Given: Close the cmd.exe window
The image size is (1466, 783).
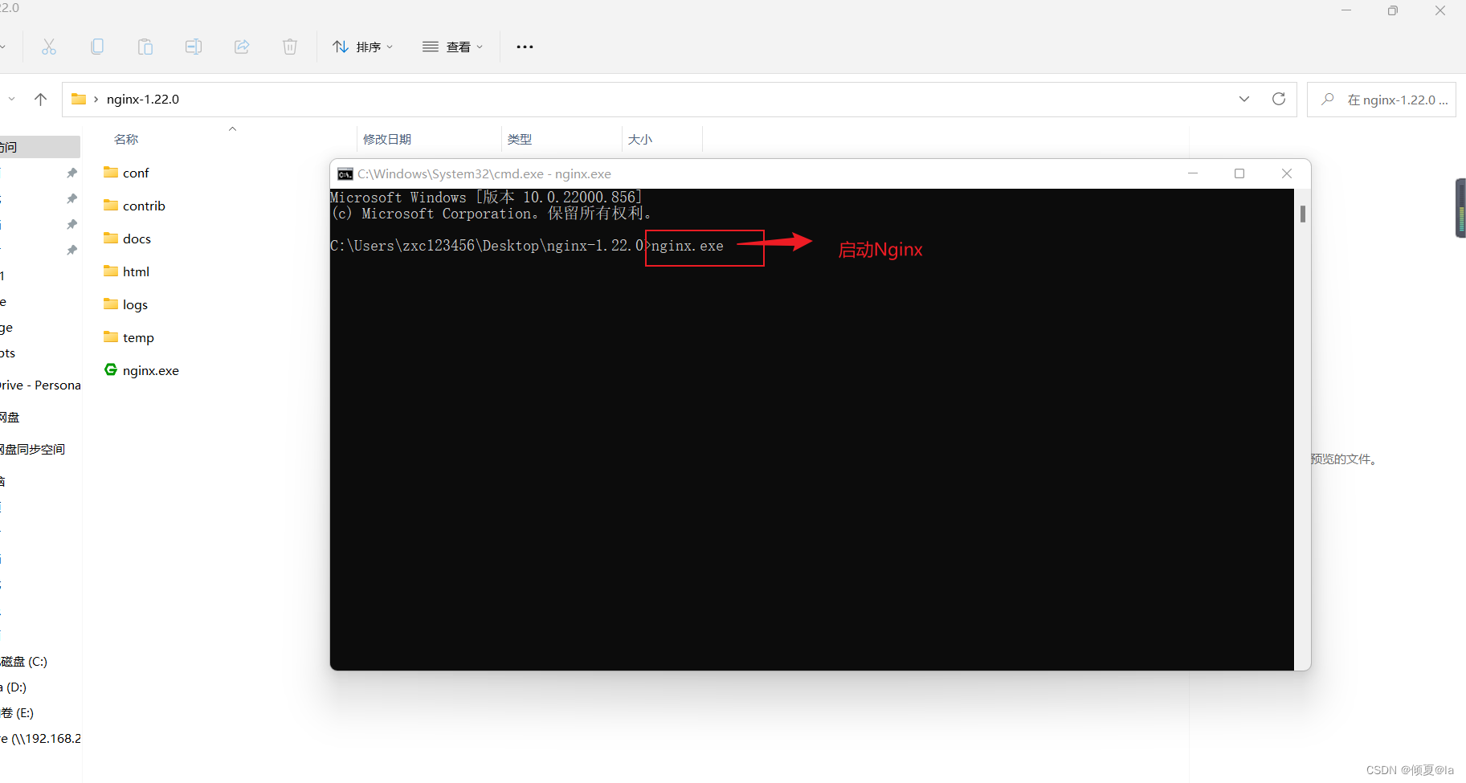Looking at the screenshot, I should (x=1287, y=173).
